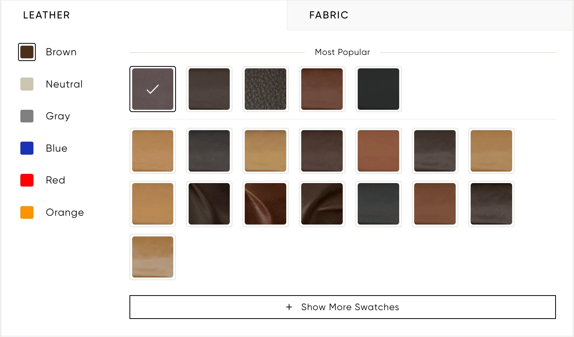Image resolution: width=574 pixels, height=337 pixels.
Task: Click the Show More Swatches button
Action: tap(342, 307)
